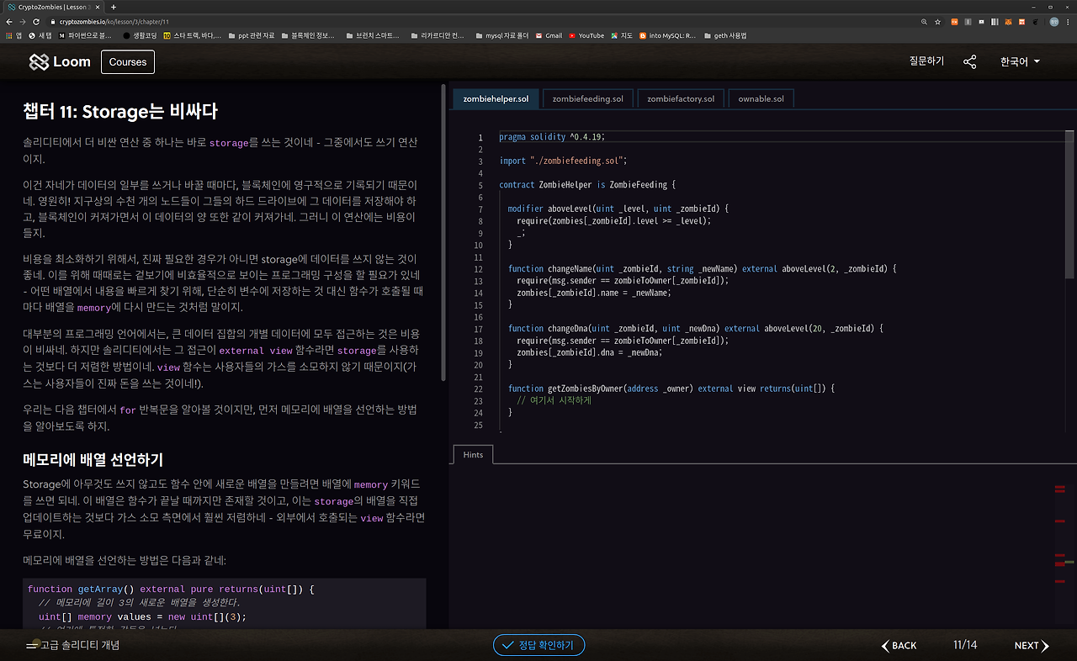The height and width of the screenshot is (661, 1077).
Task: Open the Chrome profile avatar
Action: coord(1053,21)
